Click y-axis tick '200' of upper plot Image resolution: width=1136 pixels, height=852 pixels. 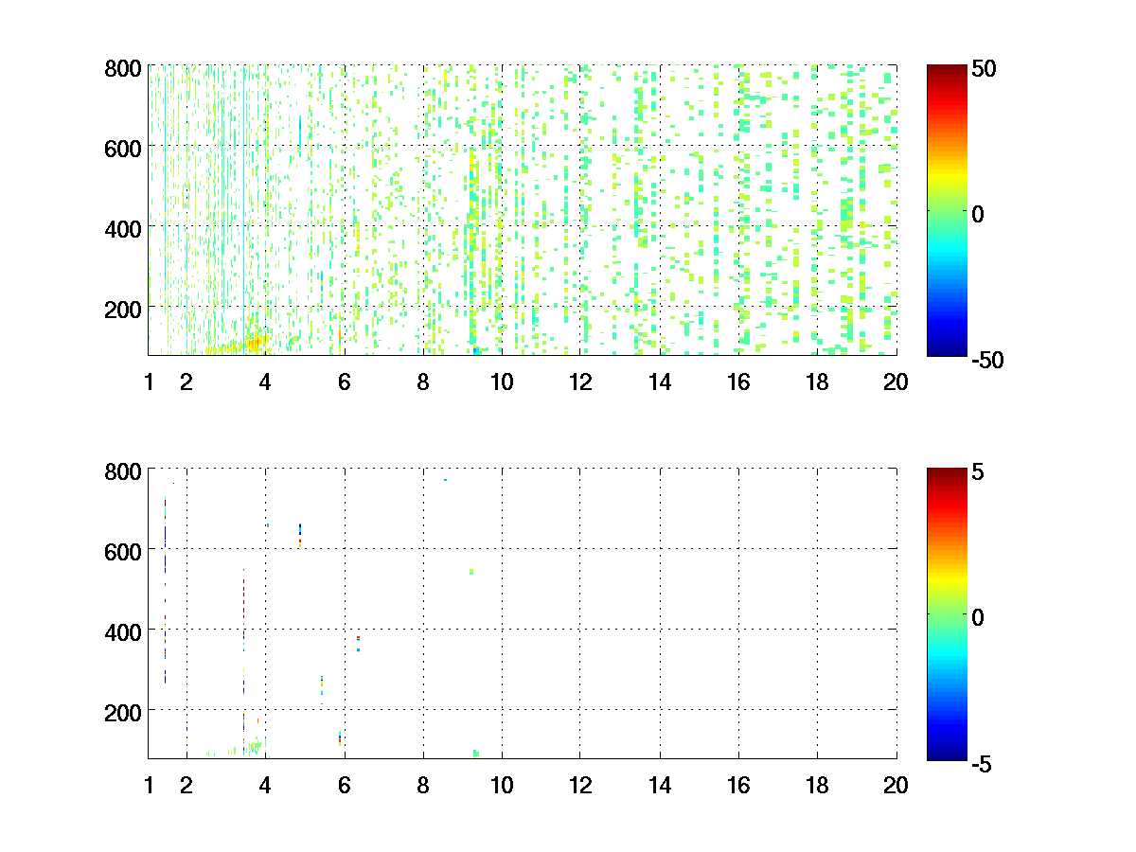125,309
